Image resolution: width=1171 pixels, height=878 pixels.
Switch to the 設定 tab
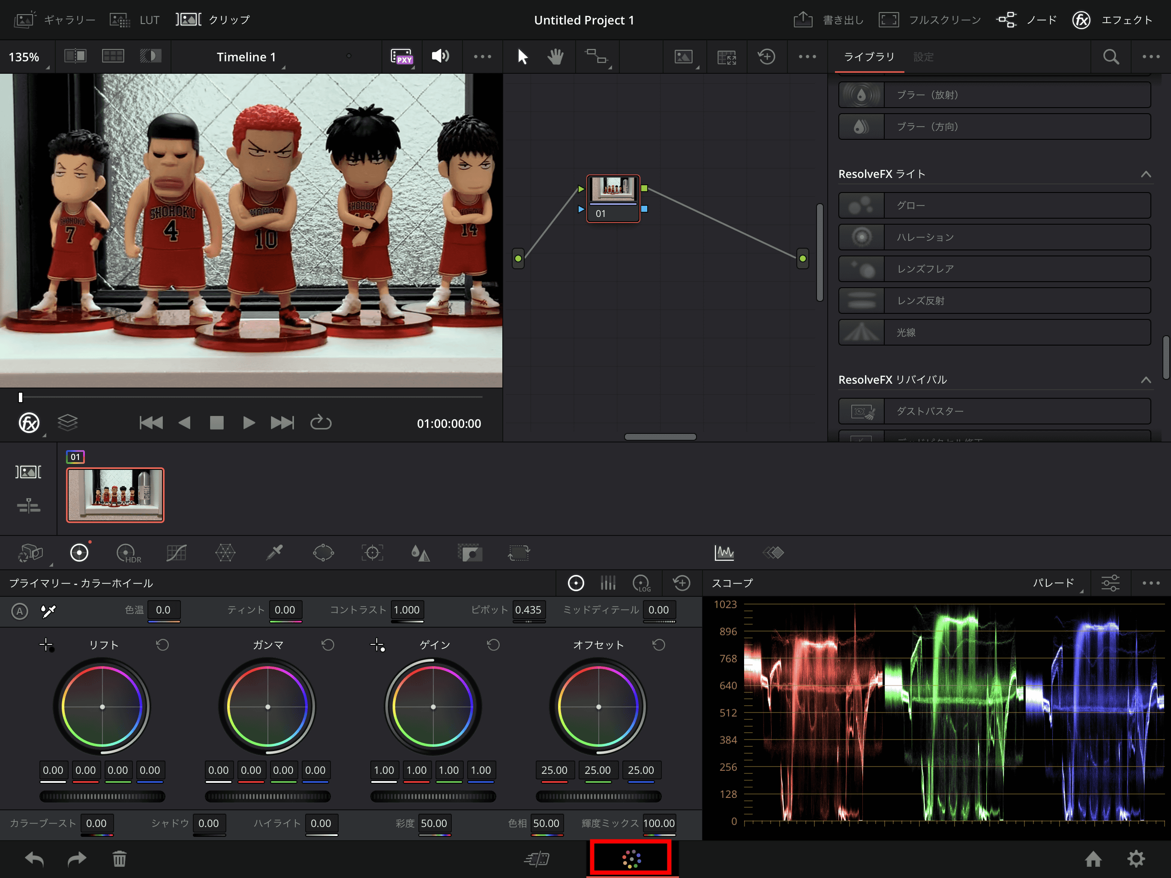coord(924,57)
